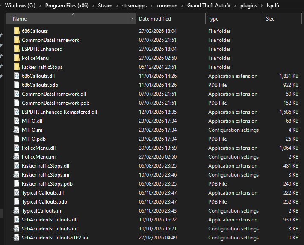This screenshot has height=245, width=304.
Task: Select the LSPDFR Enhanced folder icon
Action: click(17, 49)
